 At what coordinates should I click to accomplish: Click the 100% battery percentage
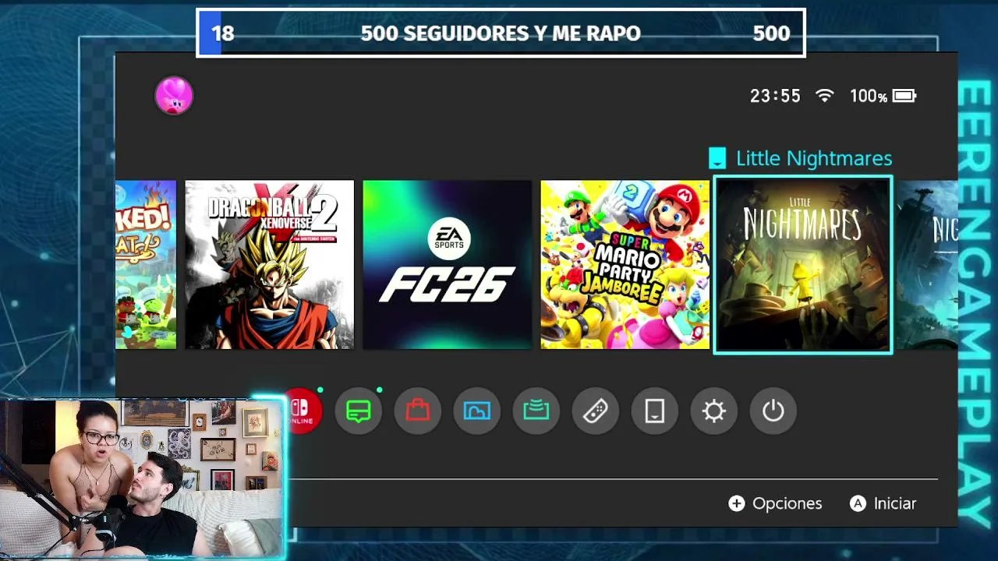pyautogui.click(x=869, y=96)
